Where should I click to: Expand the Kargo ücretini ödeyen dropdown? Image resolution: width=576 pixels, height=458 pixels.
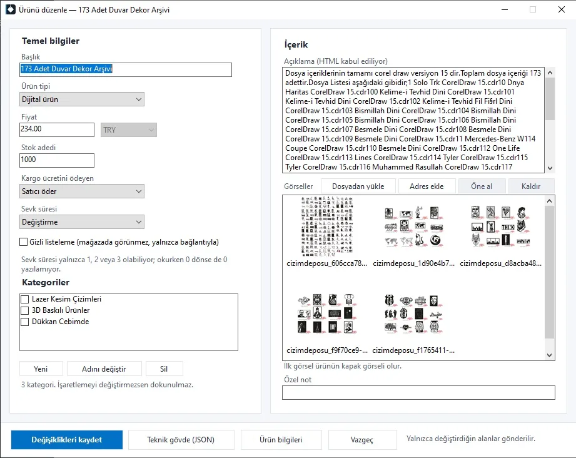point(82,191)
